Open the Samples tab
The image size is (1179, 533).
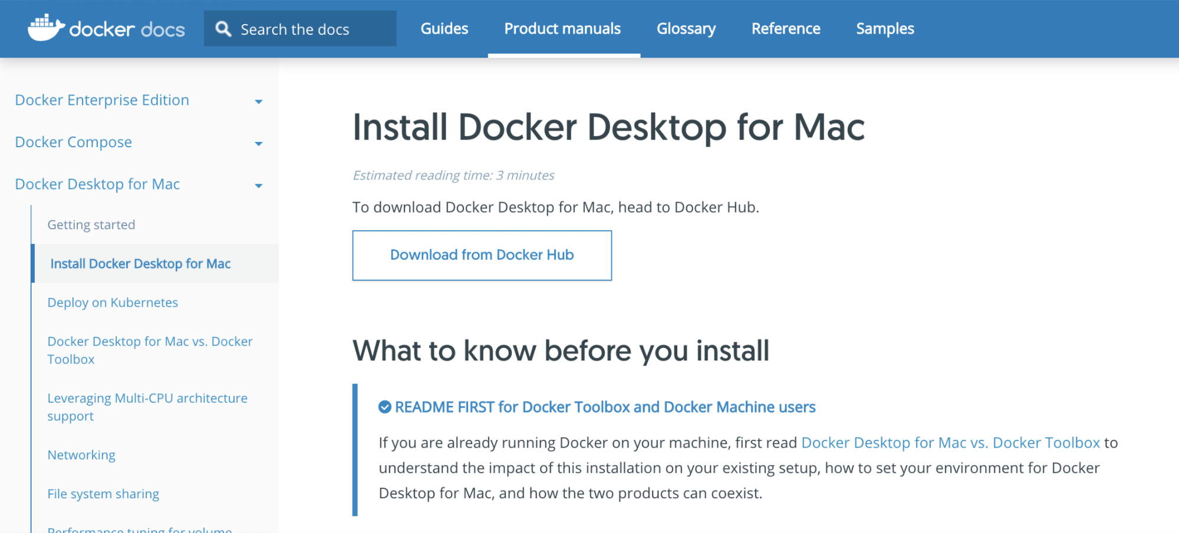[885, 29]
